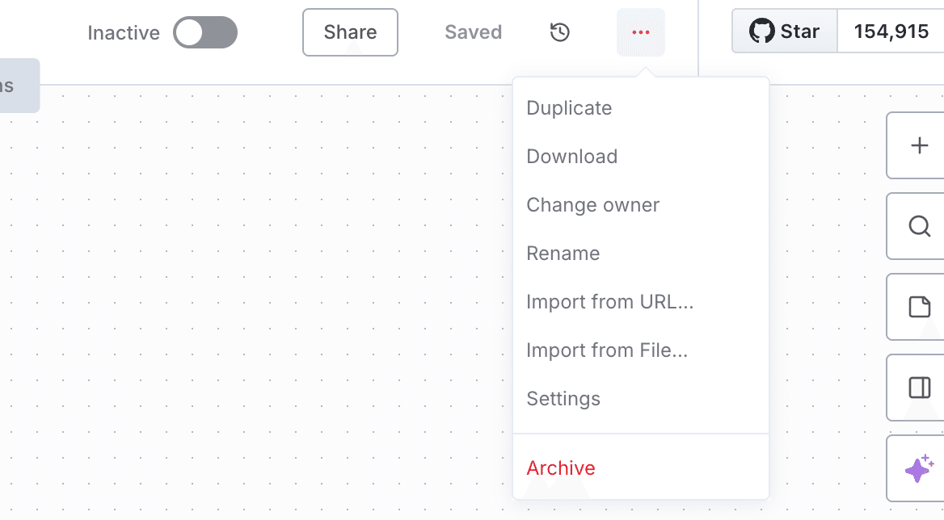Toggle the side panel layout icon
The height and width of the screenshot is (520, 944).
[919, 388]
